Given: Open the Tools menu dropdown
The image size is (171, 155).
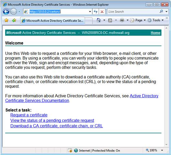Looking at the screenshot, I should tap(155, 20).
